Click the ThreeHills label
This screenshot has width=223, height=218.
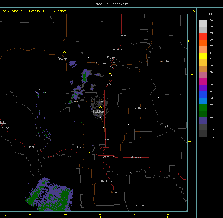point(138,108)
